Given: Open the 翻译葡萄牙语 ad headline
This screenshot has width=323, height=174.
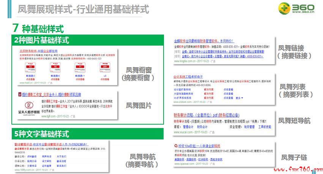Looking at the screenshot, I should [52, 144].
